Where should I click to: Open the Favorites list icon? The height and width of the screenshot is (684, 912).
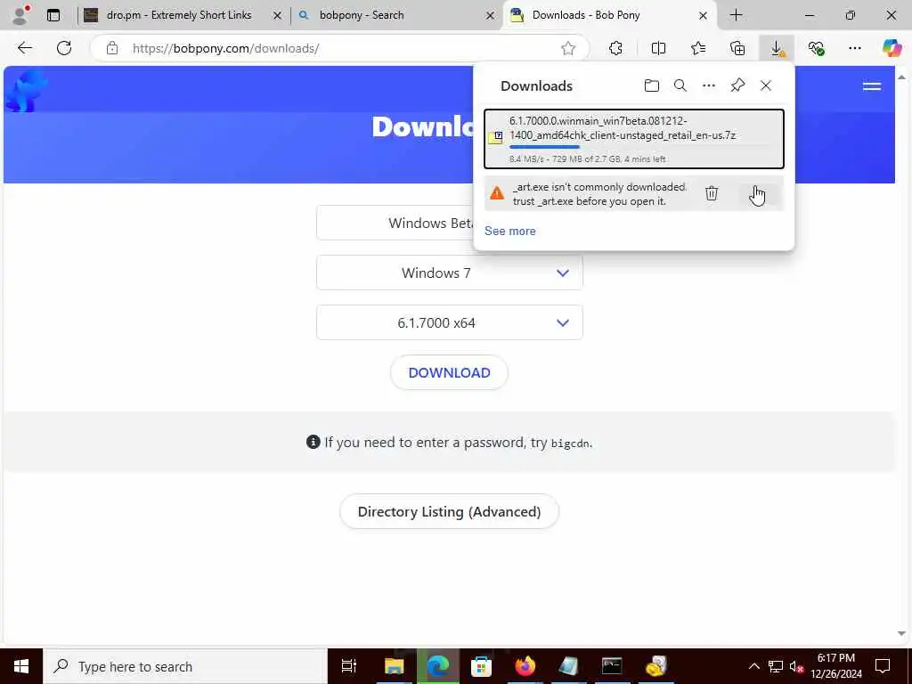pyautogui.click(x=698, y=48)
